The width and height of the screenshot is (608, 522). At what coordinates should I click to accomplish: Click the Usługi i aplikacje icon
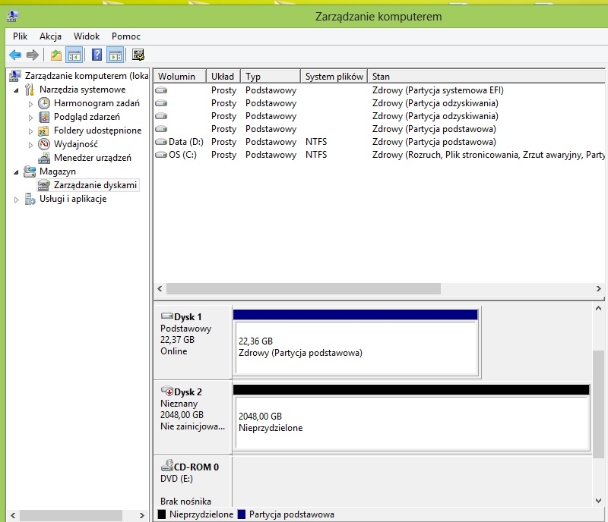click(x=30, y=199)
